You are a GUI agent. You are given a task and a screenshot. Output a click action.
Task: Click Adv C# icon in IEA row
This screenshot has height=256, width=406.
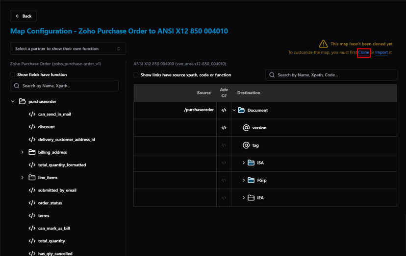[224, 198]
